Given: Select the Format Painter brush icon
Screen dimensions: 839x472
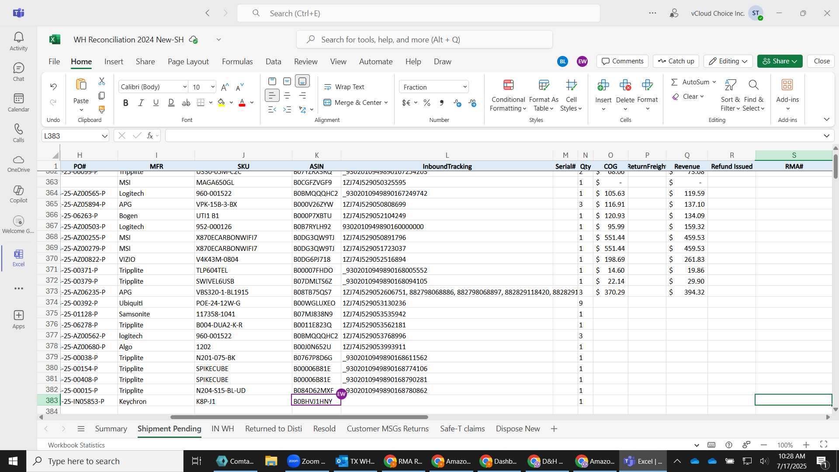Looking at the screenshot, I should pos(102,109).
